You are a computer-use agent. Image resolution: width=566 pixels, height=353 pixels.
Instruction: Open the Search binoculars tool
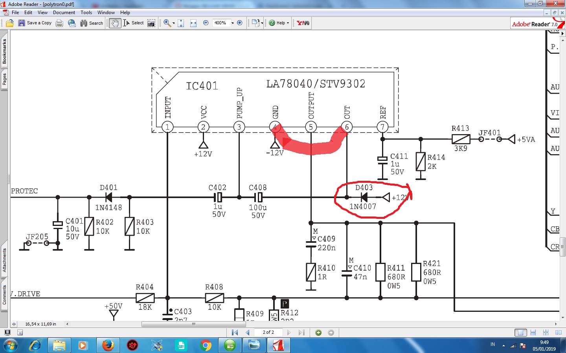(x=92, y=23)
